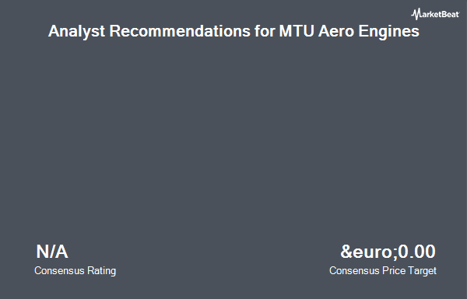The image size is (467, 299).
Task: Select the Analyst Recommendations chart title
Action: click(233, 32)
